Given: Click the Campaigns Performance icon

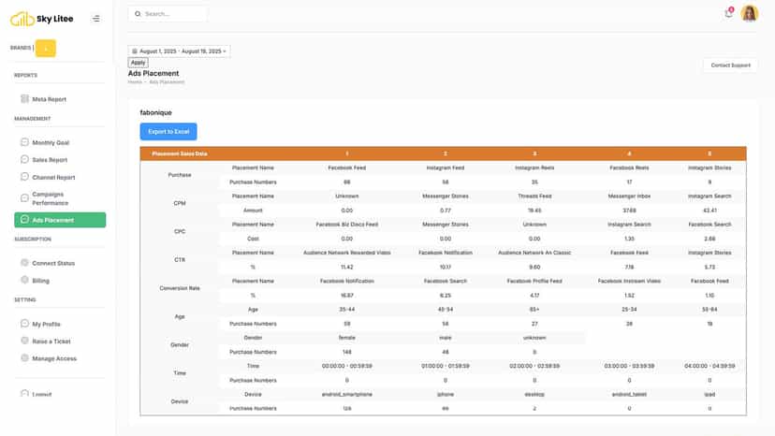Looking at the screenshot, I should pyautogui.click(x=24, y=198).
